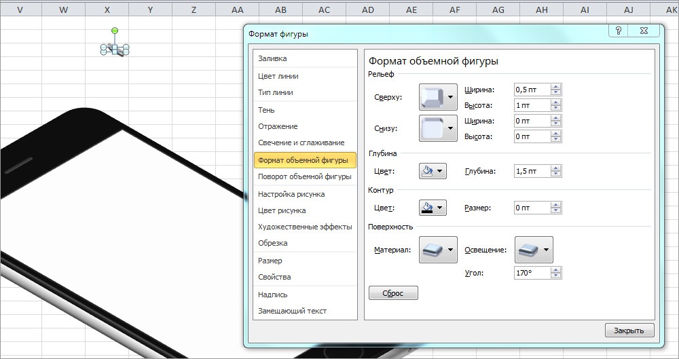Click the dialog help question mark

(619, 31)
